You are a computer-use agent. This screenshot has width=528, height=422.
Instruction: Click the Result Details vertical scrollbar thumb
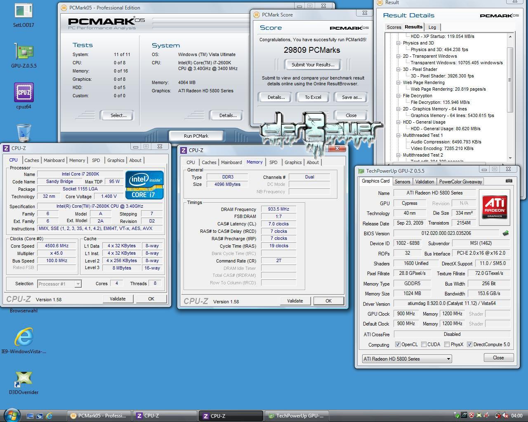(510, 80)
